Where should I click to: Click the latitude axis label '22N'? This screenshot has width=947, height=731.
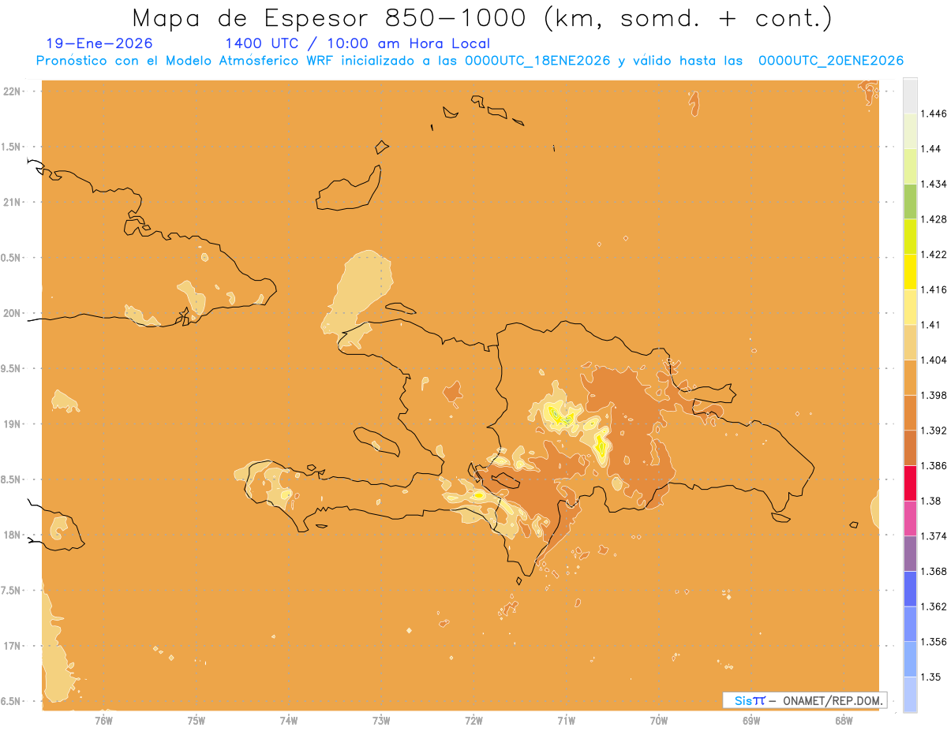click(11, 91)
